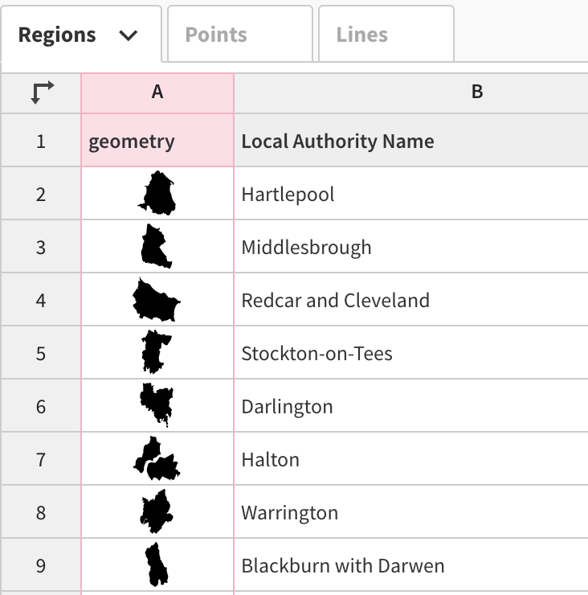The height and width of the screenshot is (595, 588).
Task: Select the Warrington geometry shape
Action: (157, 511)
